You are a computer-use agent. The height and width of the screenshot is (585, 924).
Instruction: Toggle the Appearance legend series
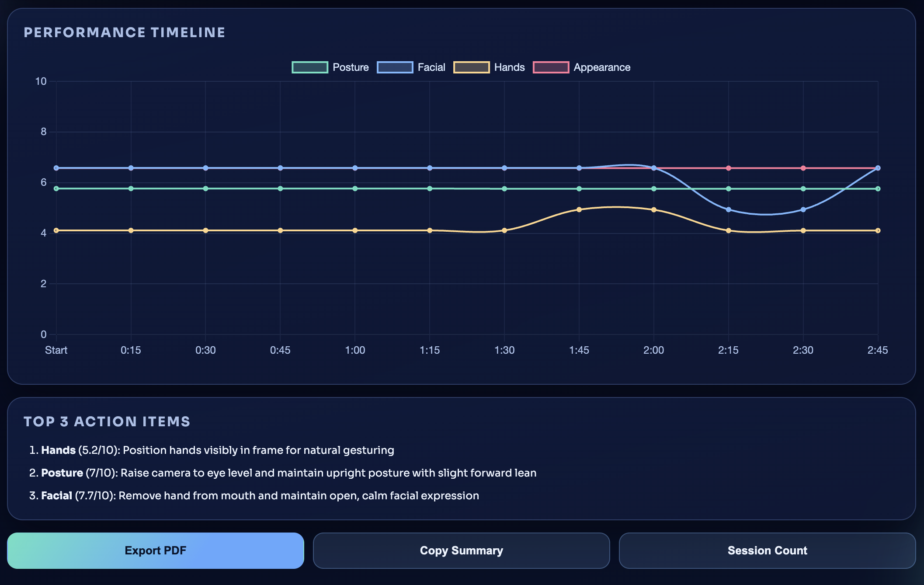pyautogui.click(x=601, y=67)
